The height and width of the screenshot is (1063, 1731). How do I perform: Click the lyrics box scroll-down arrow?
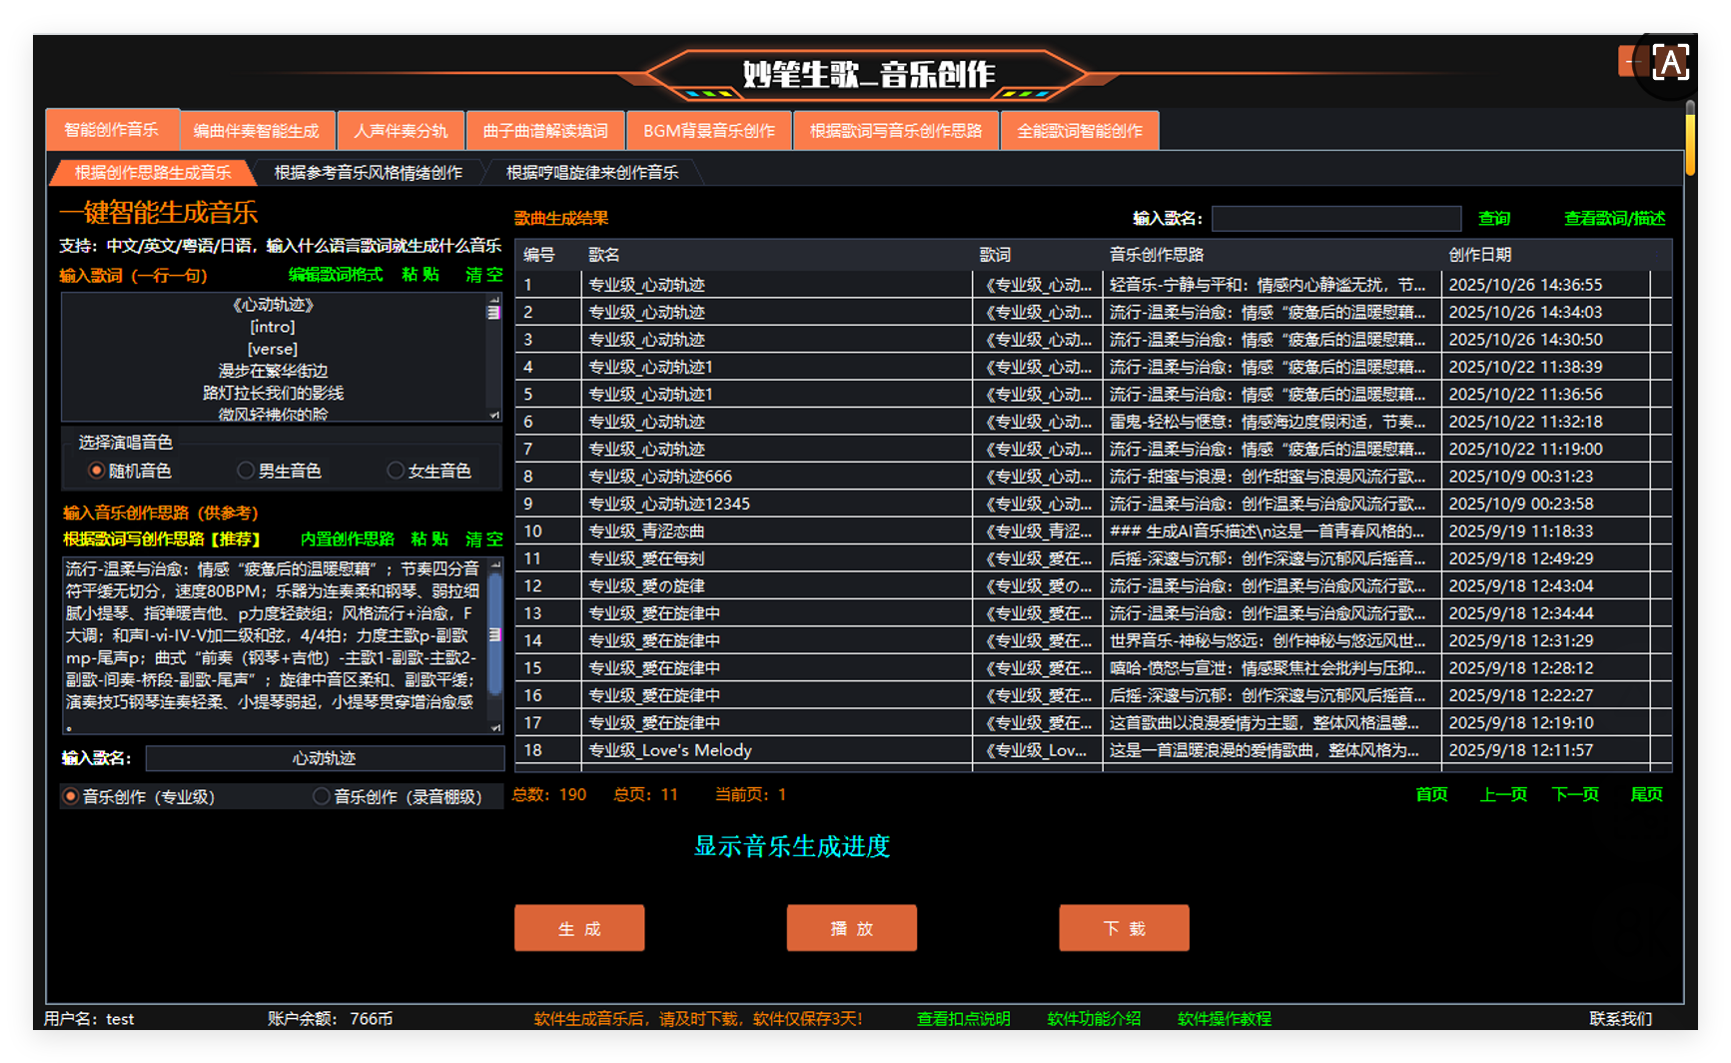point(493,414)
